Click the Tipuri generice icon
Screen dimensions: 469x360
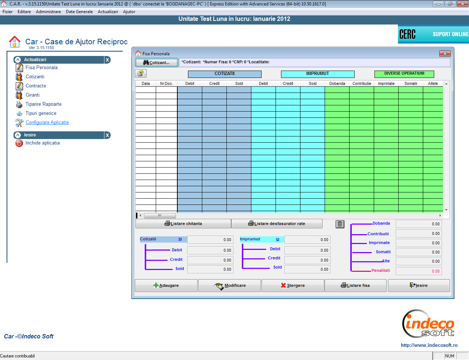pyautogui.click(x=19, y=114)
